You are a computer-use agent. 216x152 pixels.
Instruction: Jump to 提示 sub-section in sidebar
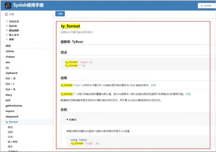pyautogui.click(x=10, y=146)
